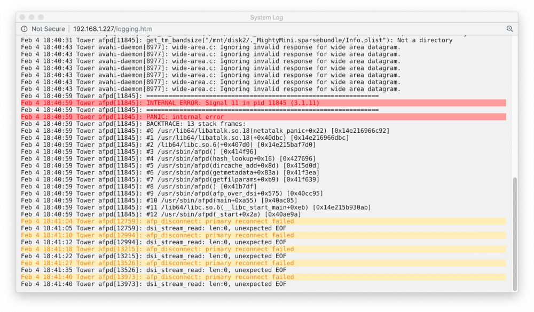Click the address field 192.168.1.227/logging.htm
Screen dimensions: 534x312
click(x=113, y=29)
